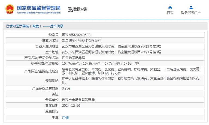Viewport: 209px width, 125px height.
Task: Click the national emblem logo
Action: point(10,9)
